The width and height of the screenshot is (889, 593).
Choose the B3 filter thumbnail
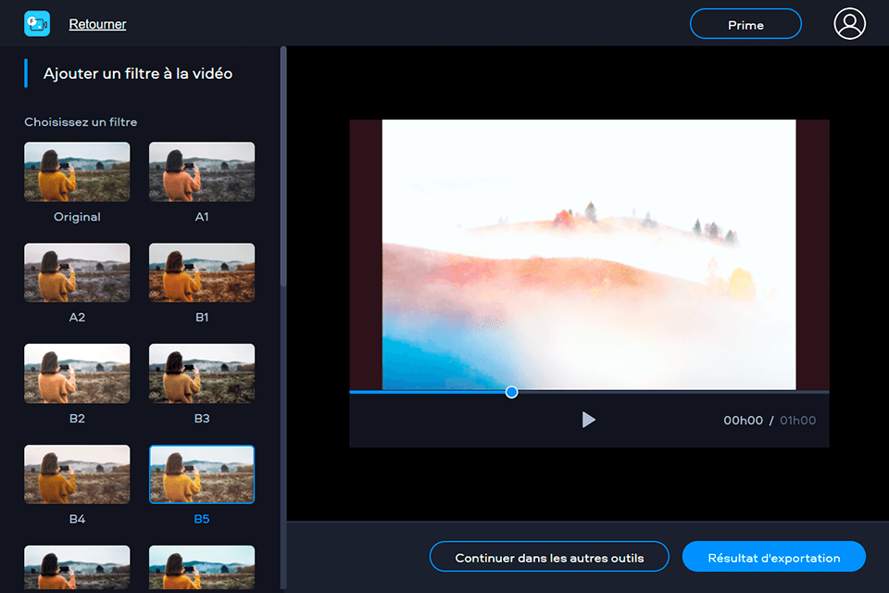(202, 373)
